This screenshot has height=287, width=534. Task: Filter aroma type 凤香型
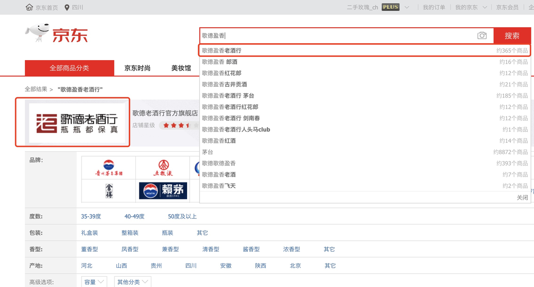(x=130, y=249)
